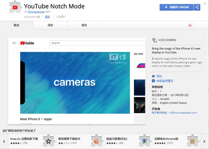
Task: Click the 超级马里奥闪光2 star rating
Action: pyautogui.click(x=112, y=143)
